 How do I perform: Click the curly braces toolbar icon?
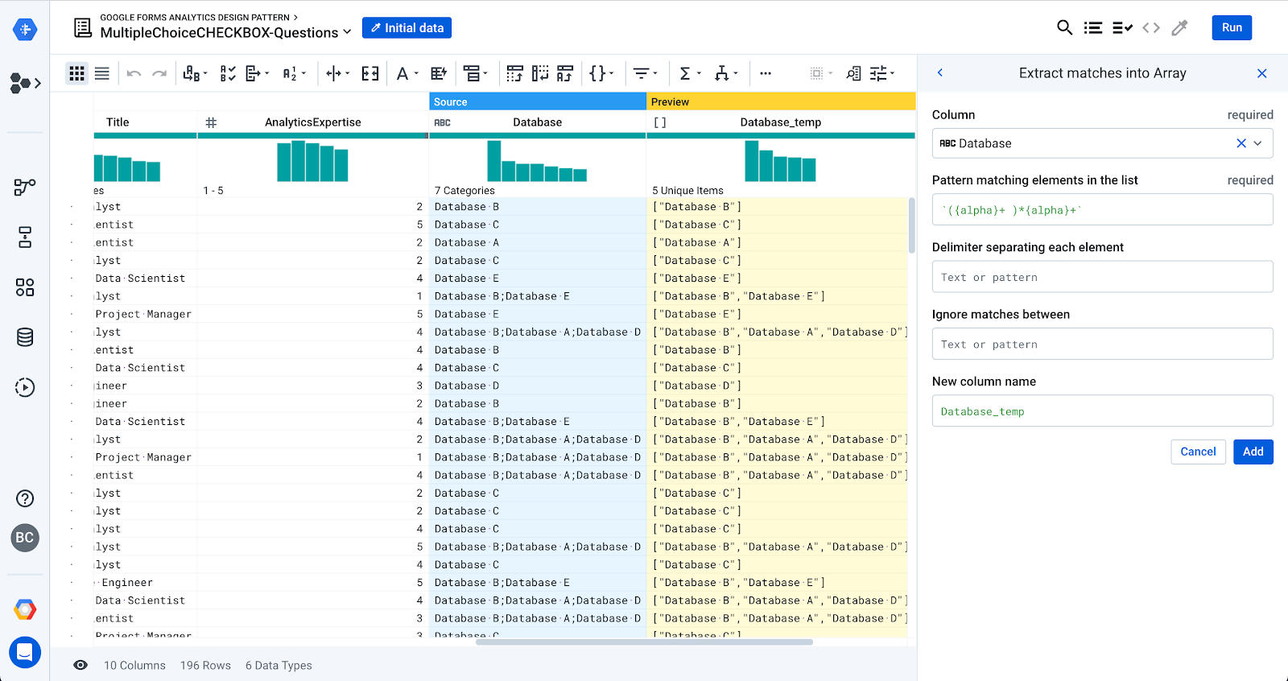(601, 74)
